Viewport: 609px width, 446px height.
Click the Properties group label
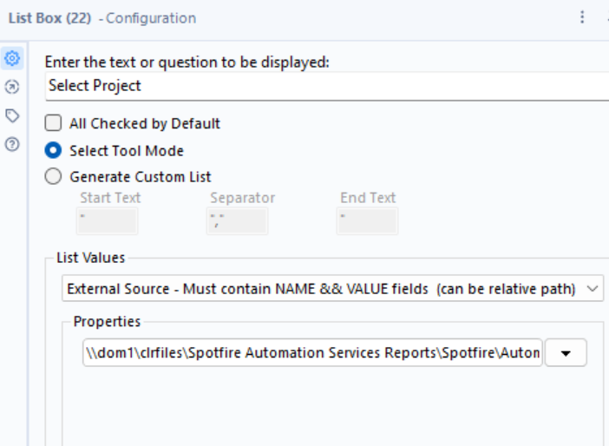107,321
